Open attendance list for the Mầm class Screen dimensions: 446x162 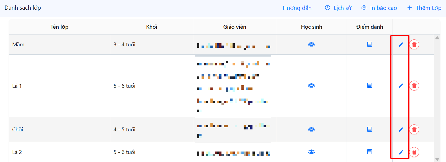coord(370,44)
